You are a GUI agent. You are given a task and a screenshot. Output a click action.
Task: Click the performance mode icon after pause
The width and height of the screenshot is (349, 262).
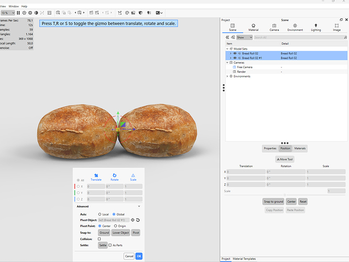(x=24, y=13)
